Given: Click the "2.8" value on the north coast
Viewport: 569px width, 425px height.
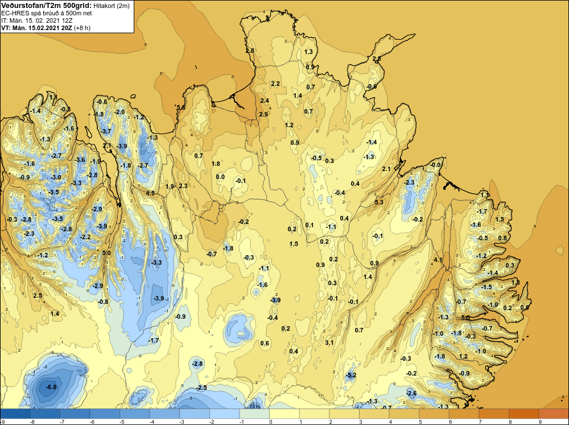Looking at the screenshot, I should (250, 51).
